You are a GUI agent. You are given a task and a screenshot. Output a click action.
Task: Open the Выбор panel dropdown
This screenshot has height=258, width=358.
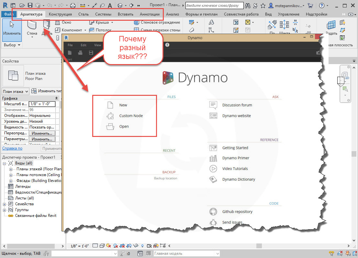point(12,45)
